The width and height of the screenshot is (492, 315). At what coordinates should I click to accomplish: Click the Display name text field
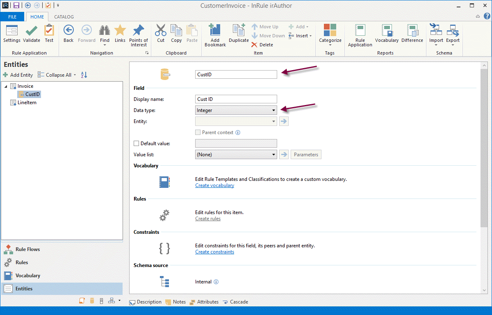[x=236, y=99]
